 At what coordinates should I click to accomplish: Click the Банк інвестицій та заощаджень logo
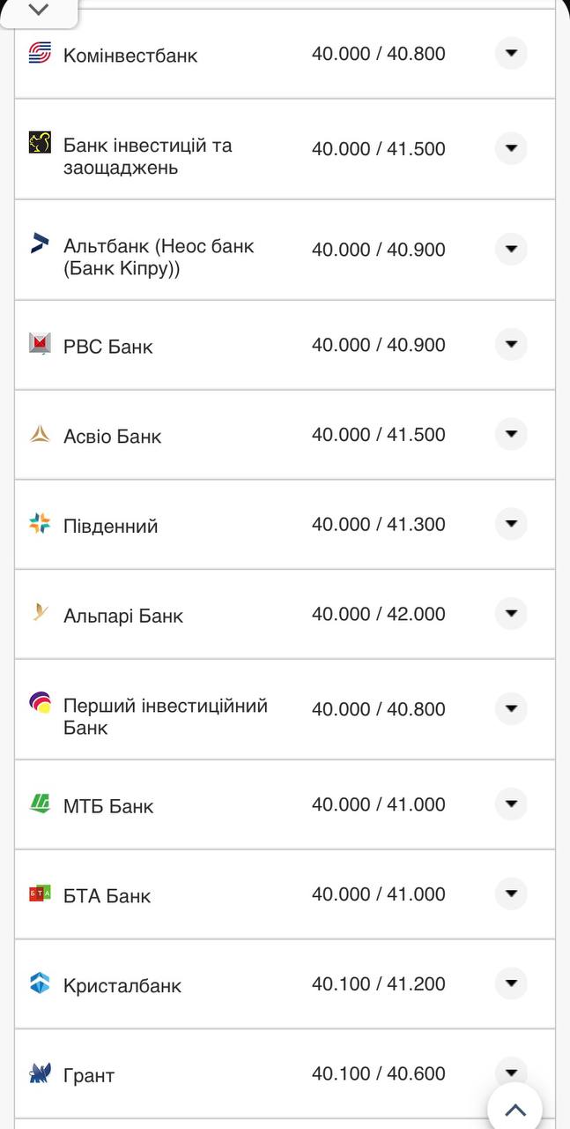click(x=40, y=143)
